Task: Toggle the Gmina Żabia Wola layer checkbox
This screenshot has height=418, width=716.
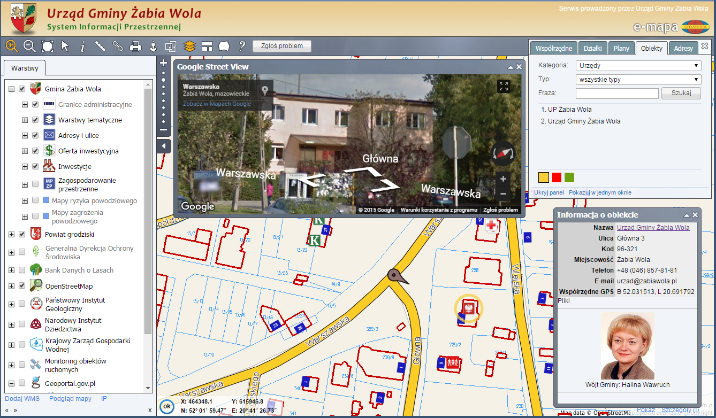Action: pyautogui.click(x=22, y=89)
